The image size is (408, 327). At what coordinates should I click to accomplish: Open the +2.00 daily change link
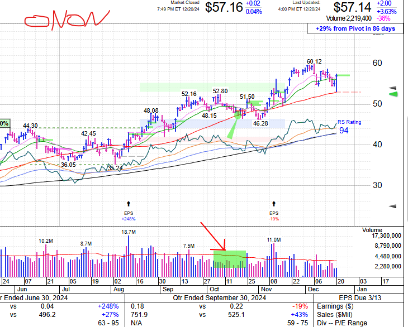384,3
